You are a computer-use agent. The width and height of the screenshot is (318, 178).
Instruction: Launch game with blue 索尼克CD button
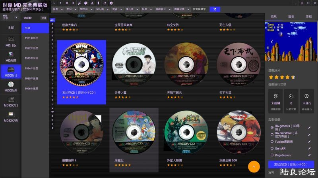[291, 164]
